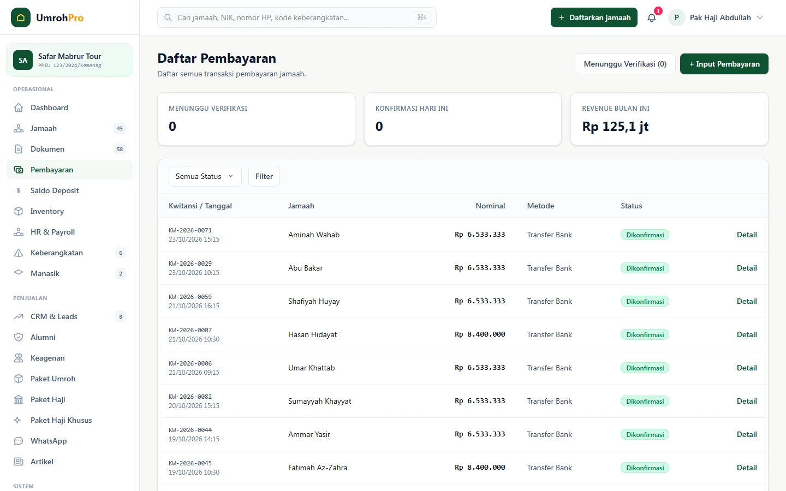Click the HR & Payroll icon
The width and height of the screenshot is (786, 491).
coord(19,232)
